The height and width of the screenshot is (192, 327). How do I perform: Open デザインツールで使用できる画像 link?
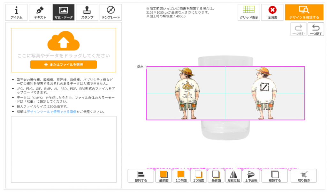click(52, 112)
